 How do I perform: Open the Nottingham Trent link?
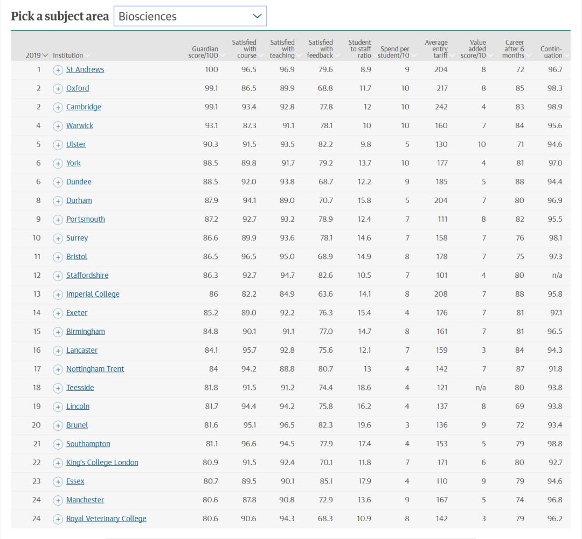click(95, 369)
